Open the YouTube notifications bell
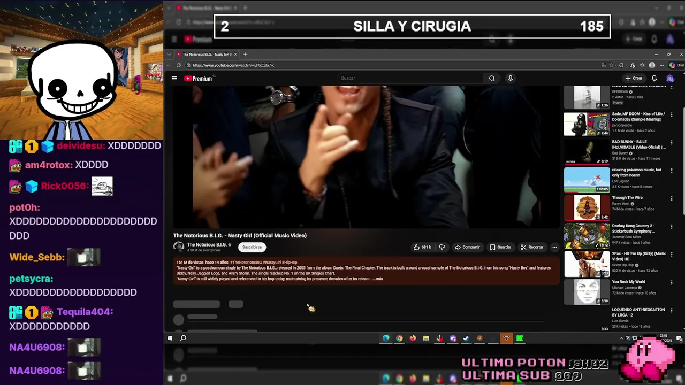 click(x=654, y=78)
